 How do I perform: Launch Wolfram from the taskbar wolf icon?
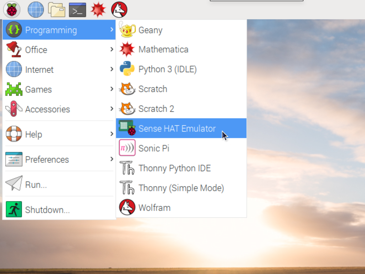point(119,10)
